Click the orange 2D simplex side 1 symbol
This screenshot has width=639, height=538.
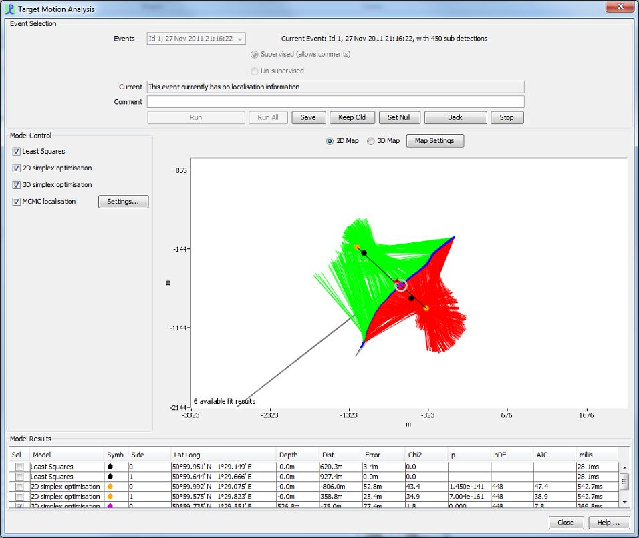[x=110, y=497]
